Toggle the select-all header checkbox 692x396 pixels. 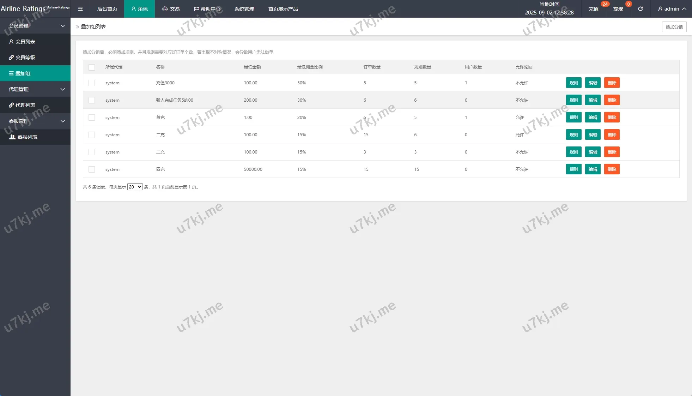[x=92, y=67]
